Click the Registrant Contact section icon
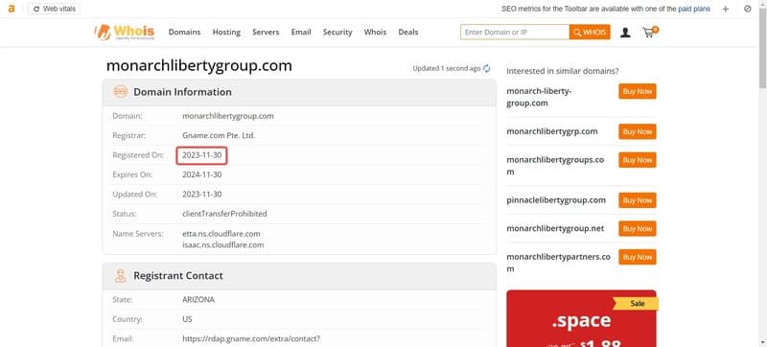The image size is (767, 347). pos(121,276)
